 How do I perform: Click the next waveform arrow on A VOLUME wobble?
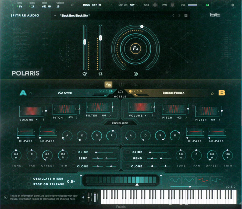(42, 111)
